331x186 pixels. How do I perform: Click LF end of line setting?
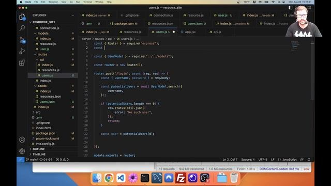[x=273, y=160]
